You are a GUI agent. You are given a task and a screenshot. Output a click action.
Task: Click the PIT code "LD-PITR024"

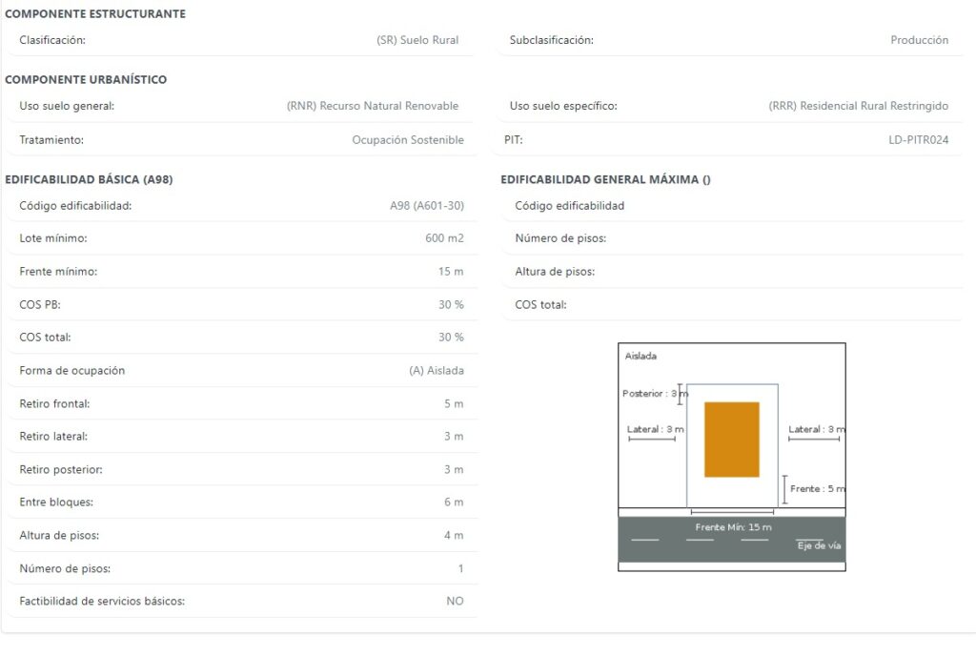coord(918,140)
